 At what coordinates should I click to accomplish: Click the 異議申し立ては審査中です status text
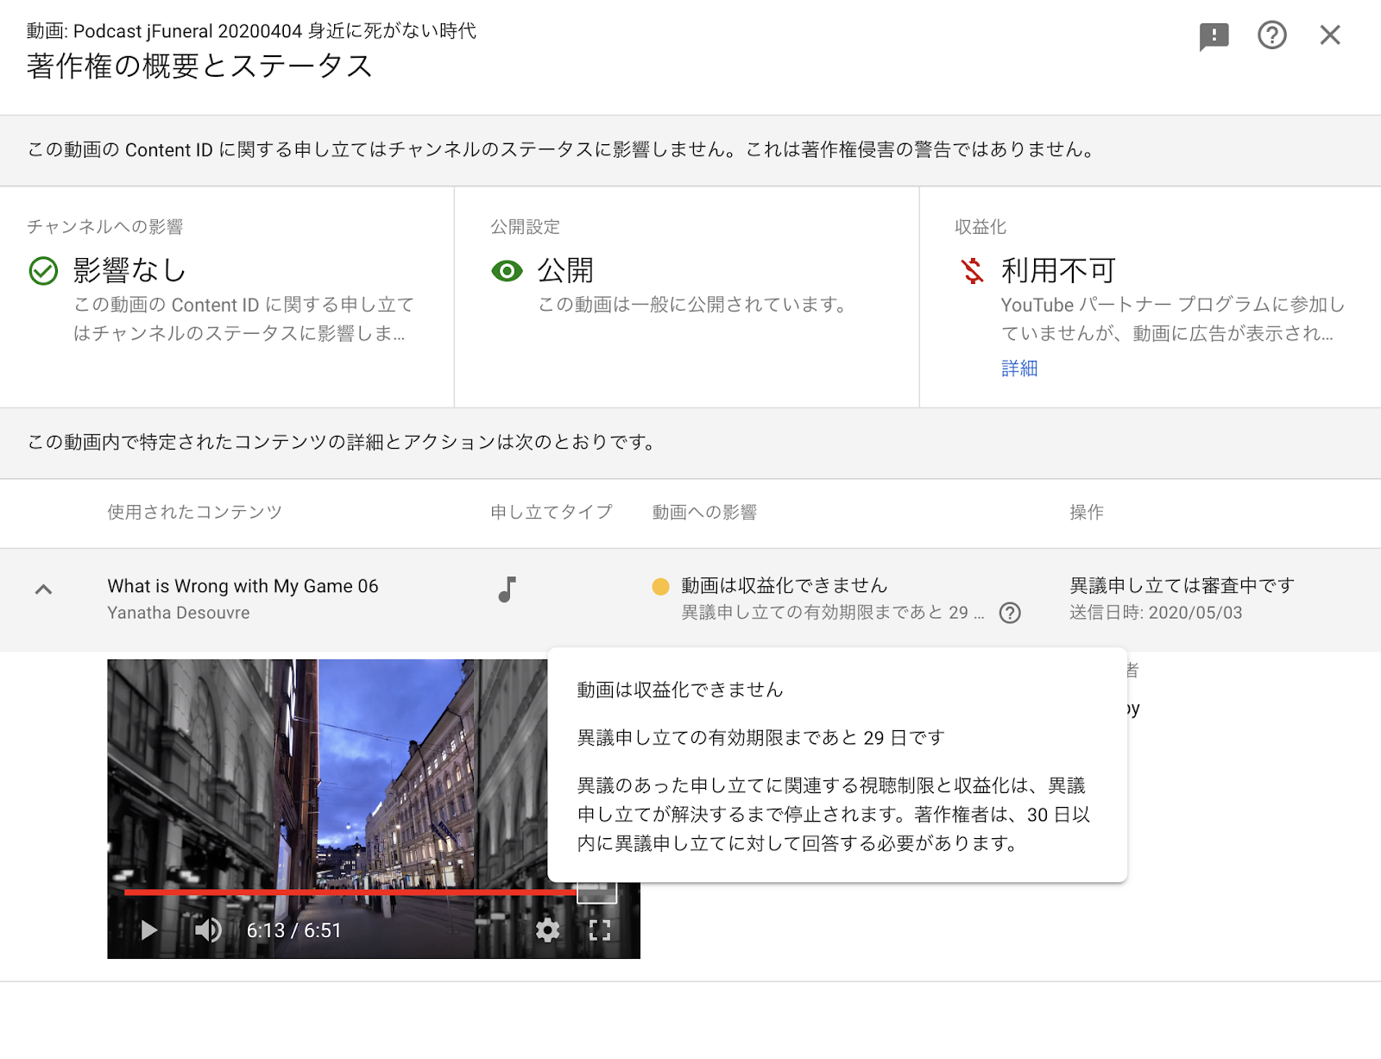pos(1182,586)
